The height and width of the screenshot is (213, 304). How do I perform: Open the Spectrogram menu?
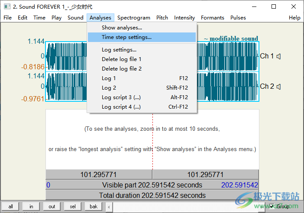(133, 18)
